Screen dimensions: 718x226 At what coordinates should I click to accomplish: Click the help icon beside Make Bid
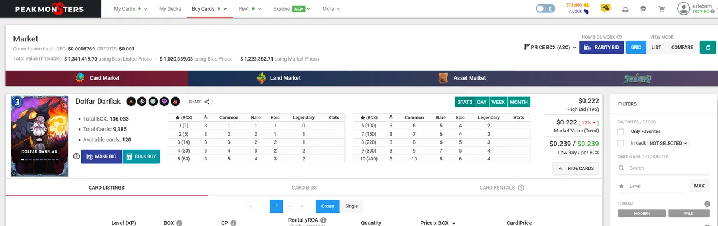tap(76, 156)
